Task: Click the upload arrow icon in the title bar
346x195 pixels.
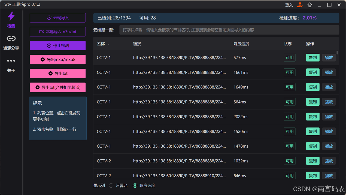Action: pos(309,5)
